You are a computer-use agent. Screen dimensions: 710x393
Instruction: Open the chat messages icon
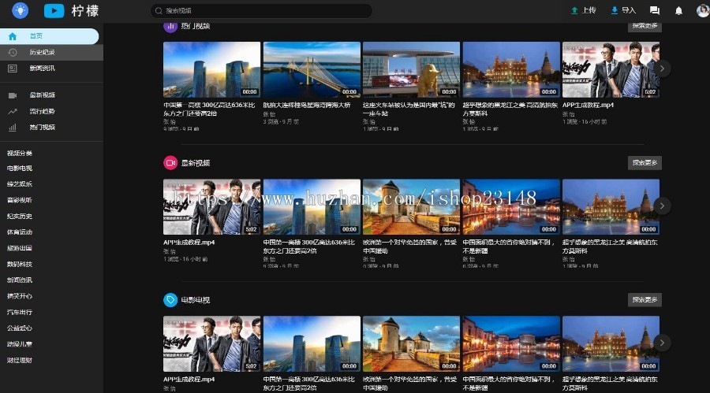point(654,10)
